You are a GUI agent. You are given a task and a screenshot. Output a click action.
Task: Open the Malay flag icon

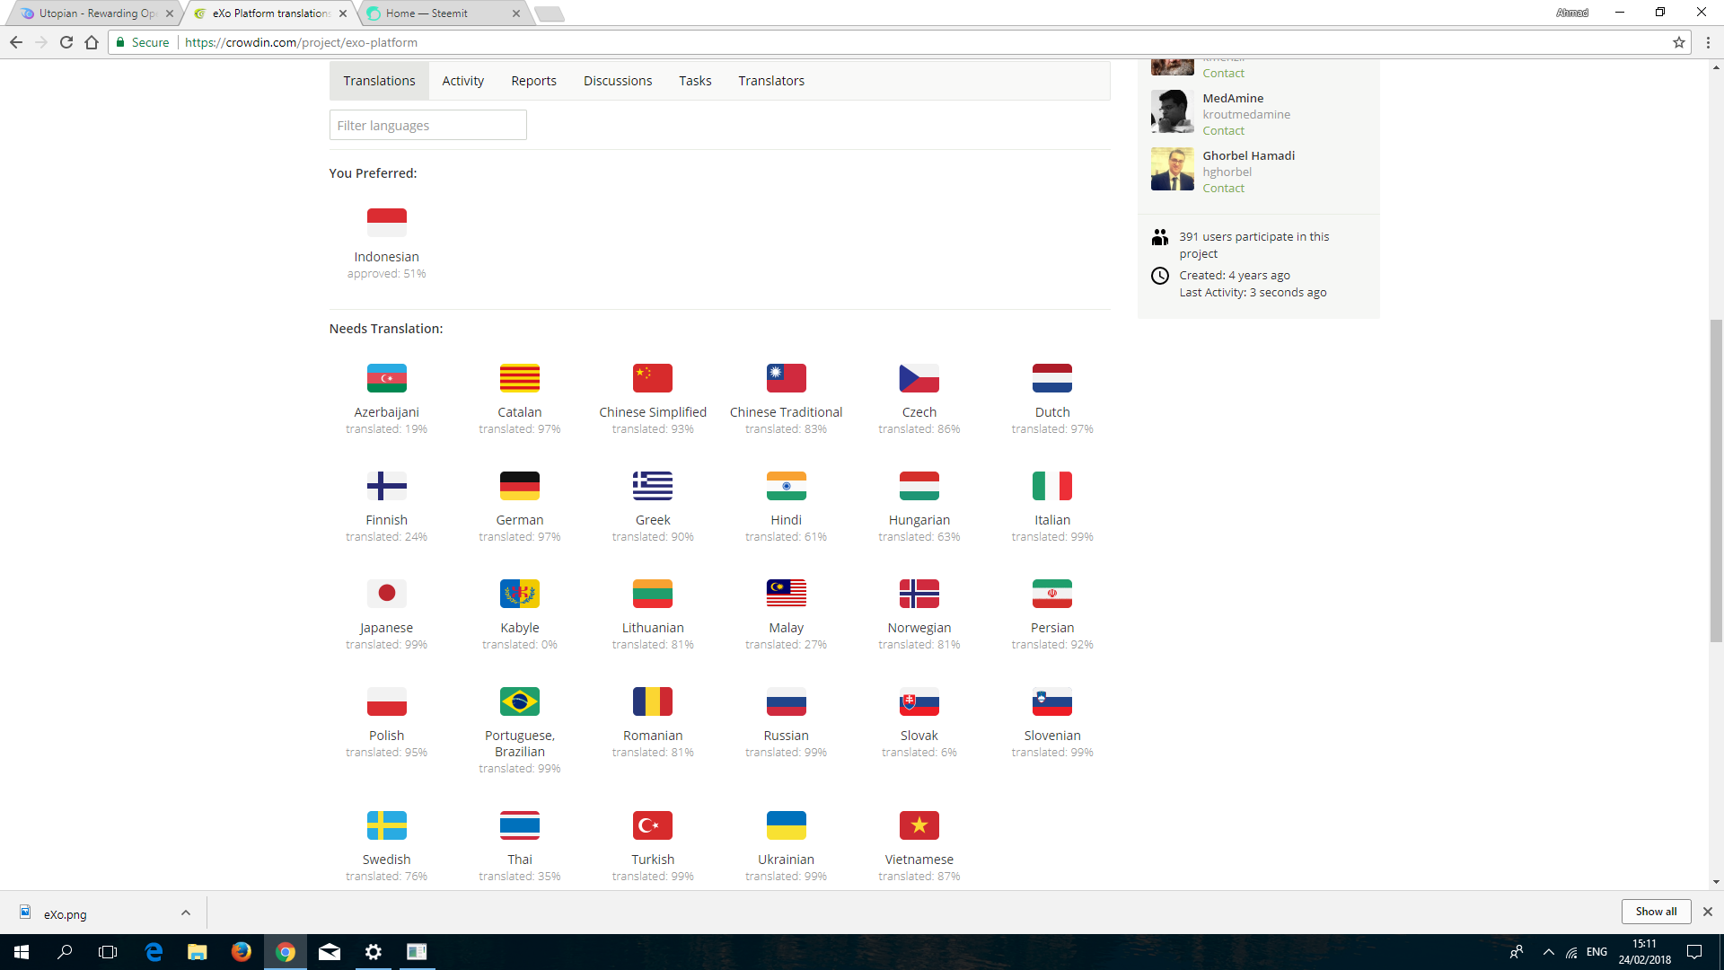coord(786,594)
